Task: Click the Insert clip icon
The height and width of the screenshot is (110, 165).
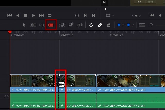Action: coord(62,25)
